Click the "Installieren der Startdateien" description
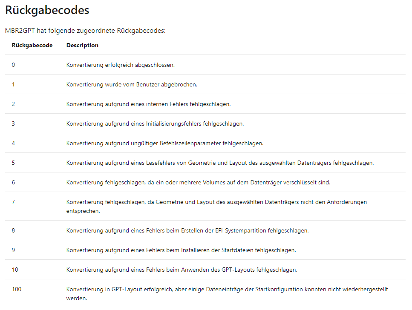This screenshot has width=412, height=310. pyautogui.click(x=181, y=250)
